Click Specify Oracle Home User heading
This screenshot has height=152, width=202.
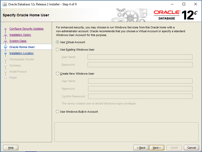pos(26,15)
